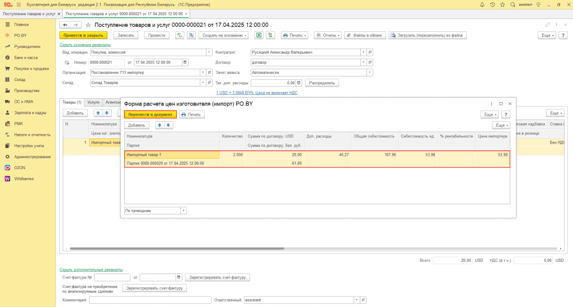
Task: Open the history clock icon
Action: coord(492,4)
